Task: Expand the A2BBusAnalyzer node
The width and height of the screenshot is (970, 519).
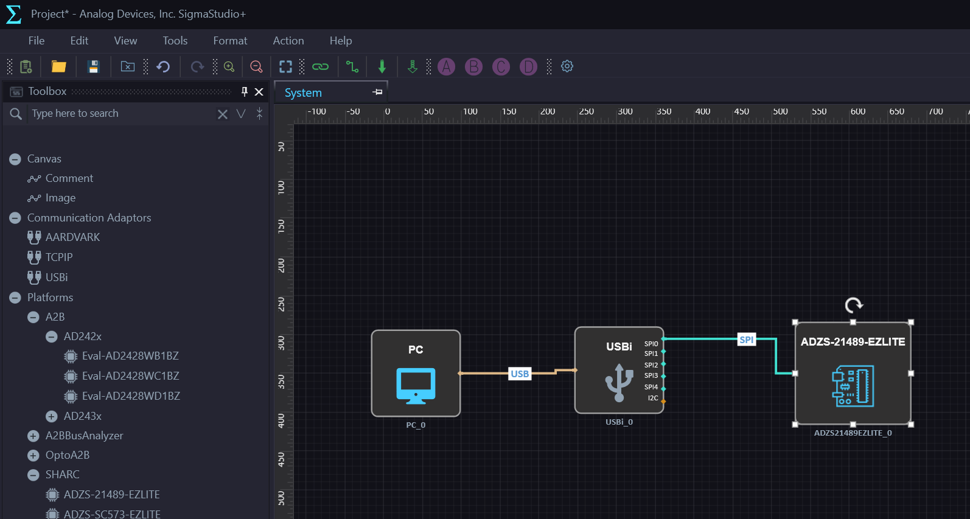Action: coord(33,436)
